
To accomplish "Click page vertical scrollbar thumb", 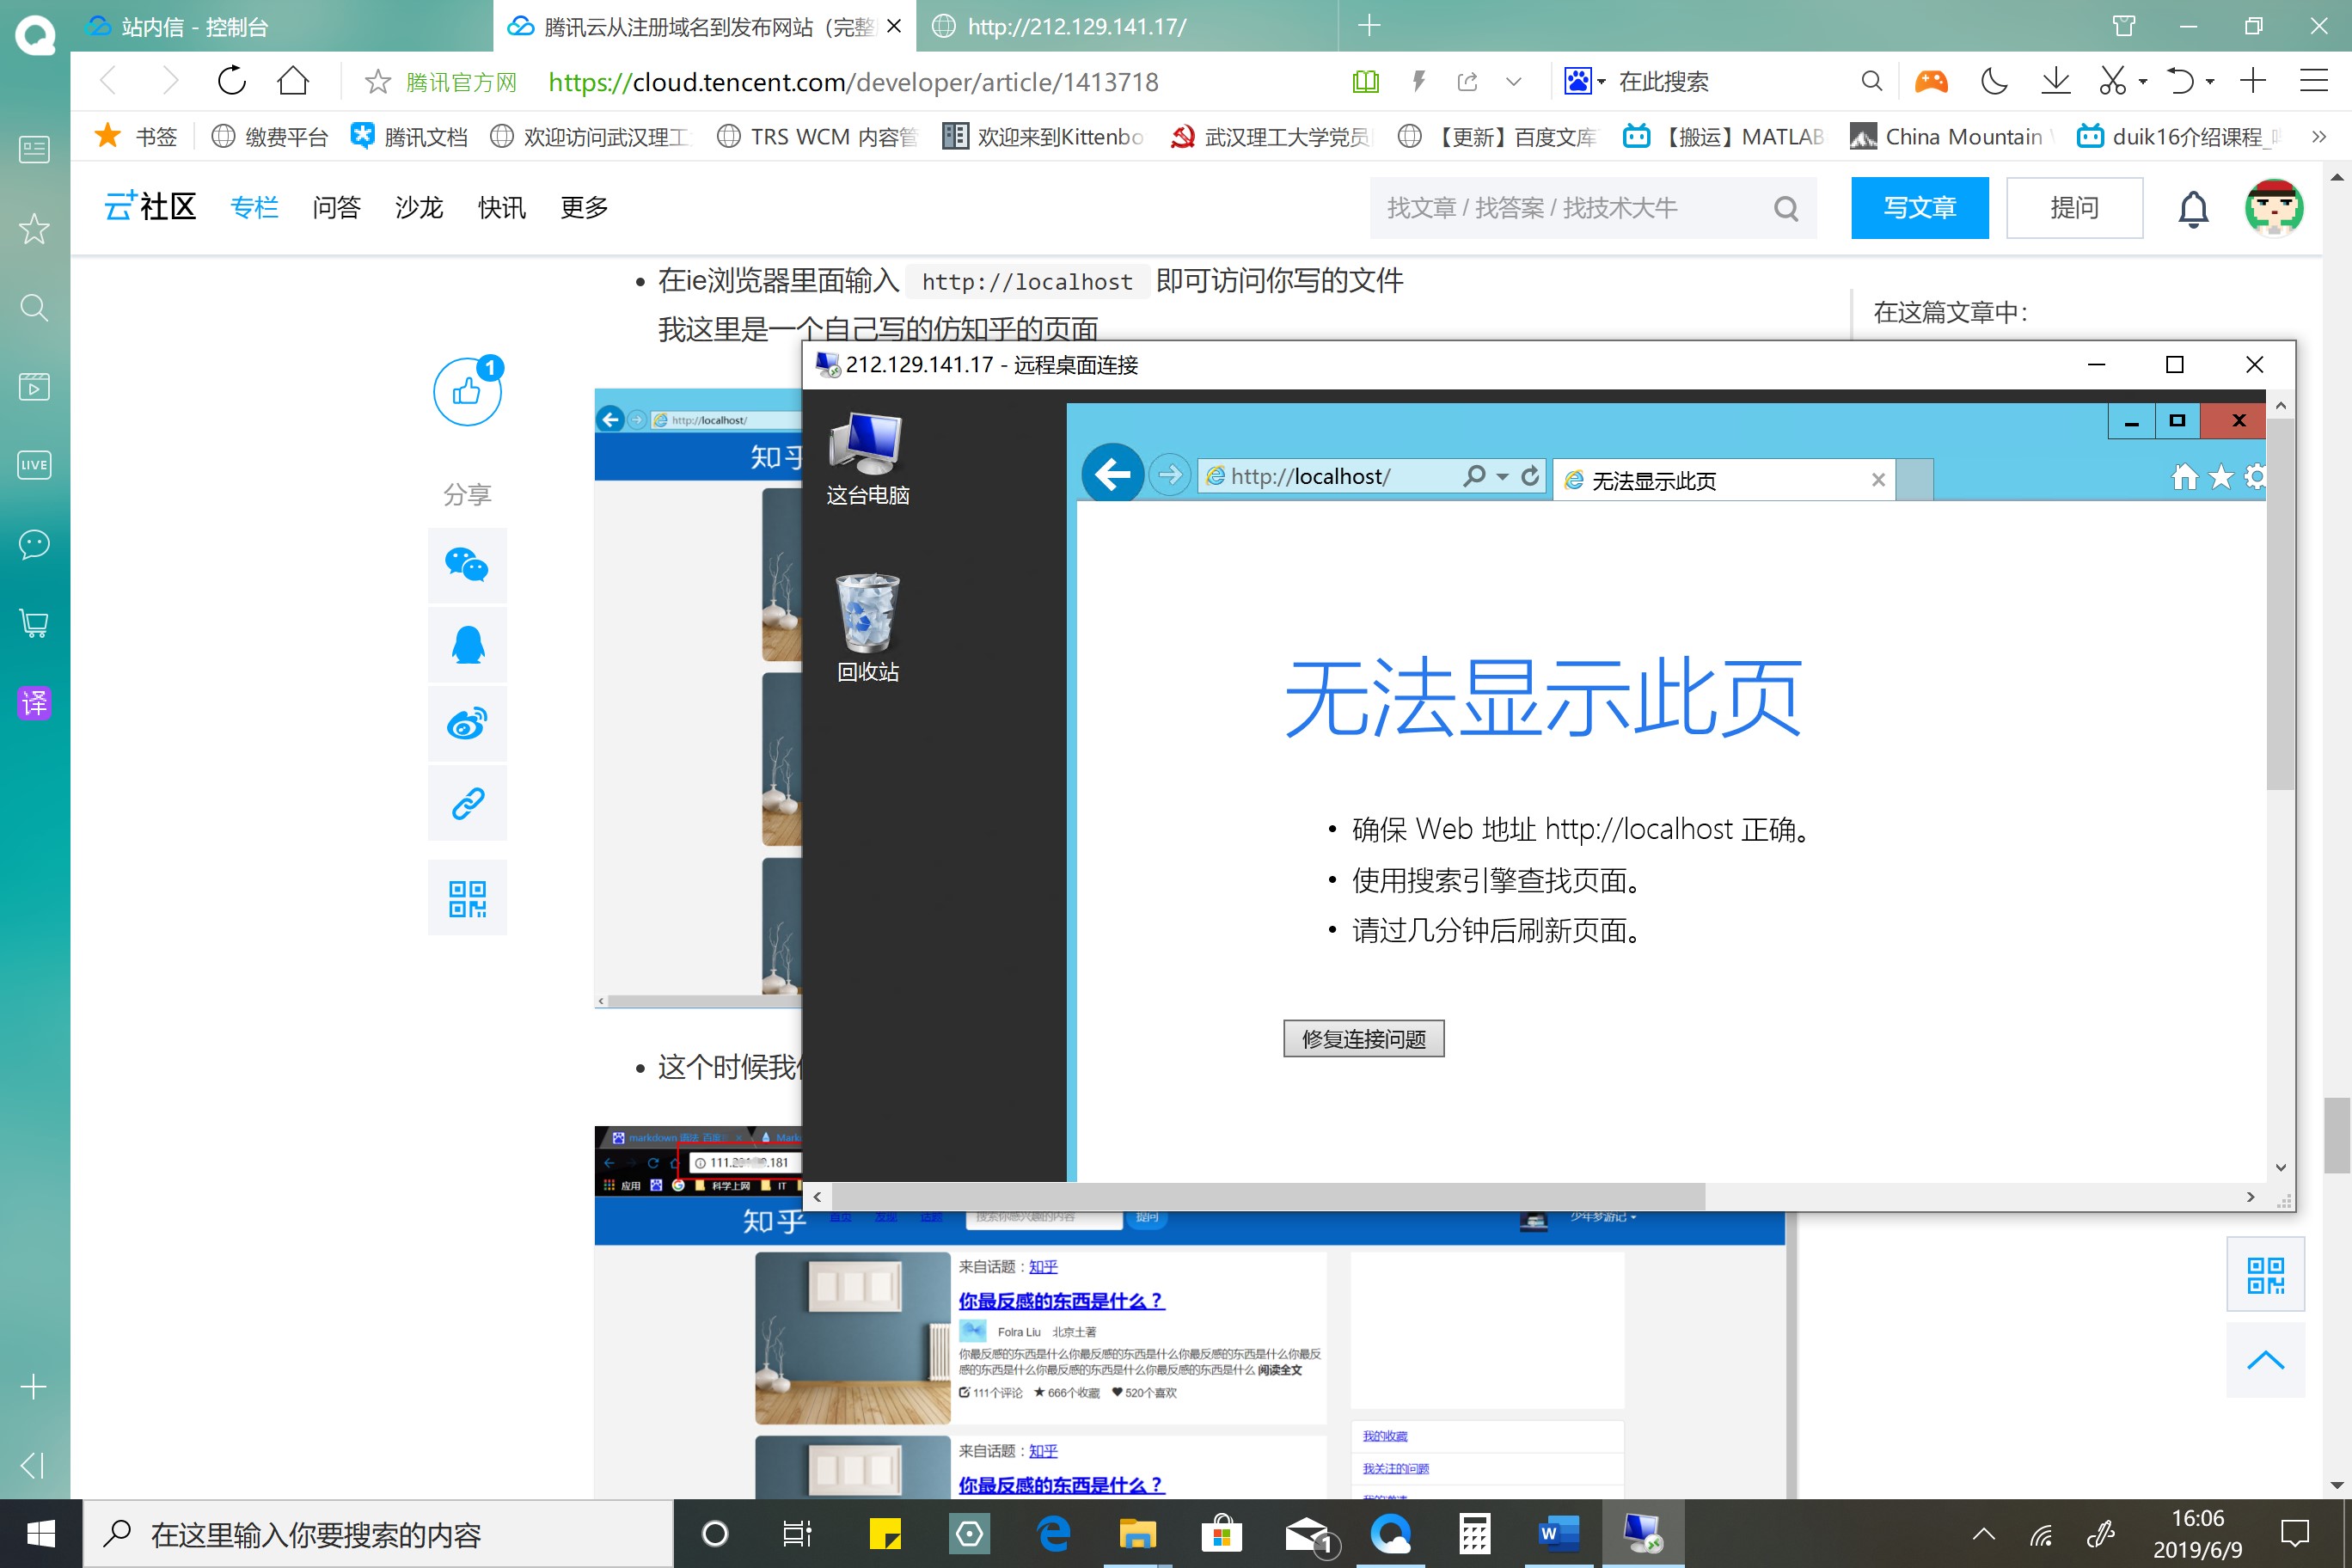I will [x=2337, y=1135].
